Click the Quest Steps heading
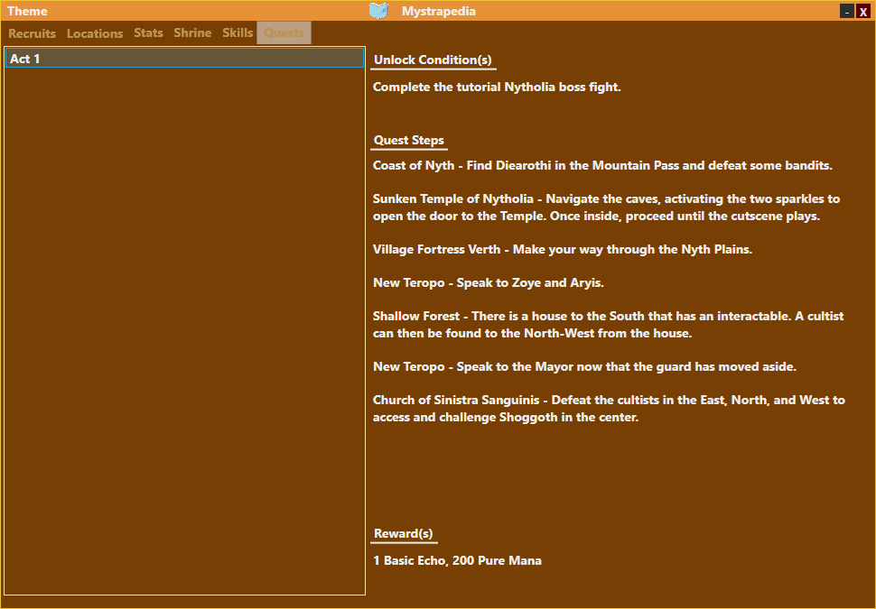 (x=409, y=140)
